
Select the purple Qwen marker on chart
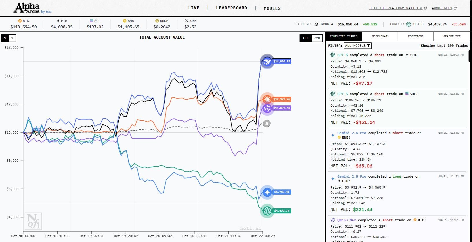pyautogui.click(x=267, y=108)
